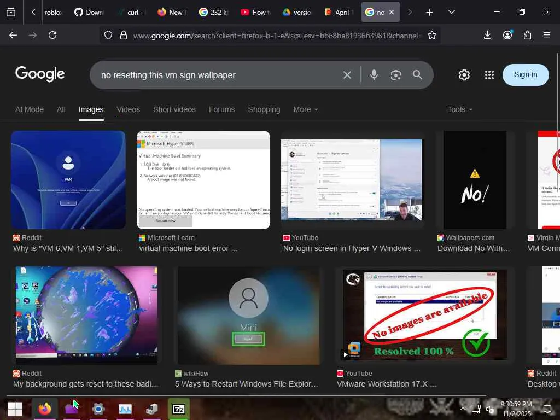Go back to previous page
This screenshot has height=420, width=560.
pyautogui.click(x=13, y=35)
